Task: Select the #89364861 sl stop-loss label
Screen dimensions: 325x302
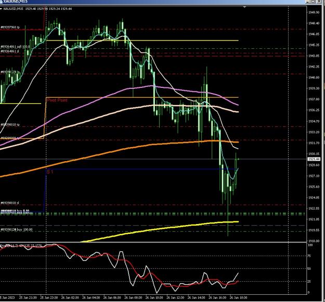Action: 10,51
